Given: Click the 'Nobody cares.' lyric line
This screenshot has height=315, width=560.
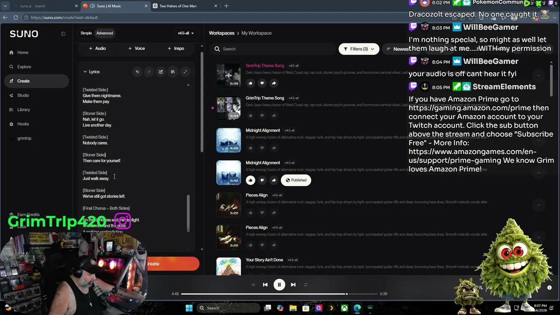Looking at the screenshot, I should (x=95, y=143).
